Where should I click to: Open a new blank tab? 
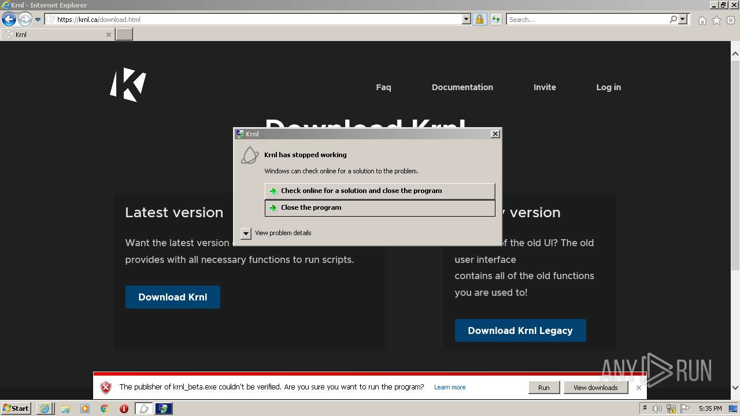[x=124, y=35]
